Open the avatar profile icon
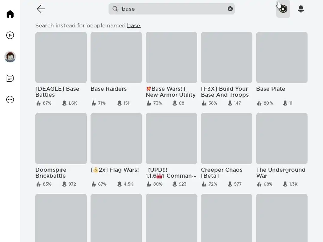The image size is (323, 242). click(x=10, y=57)
